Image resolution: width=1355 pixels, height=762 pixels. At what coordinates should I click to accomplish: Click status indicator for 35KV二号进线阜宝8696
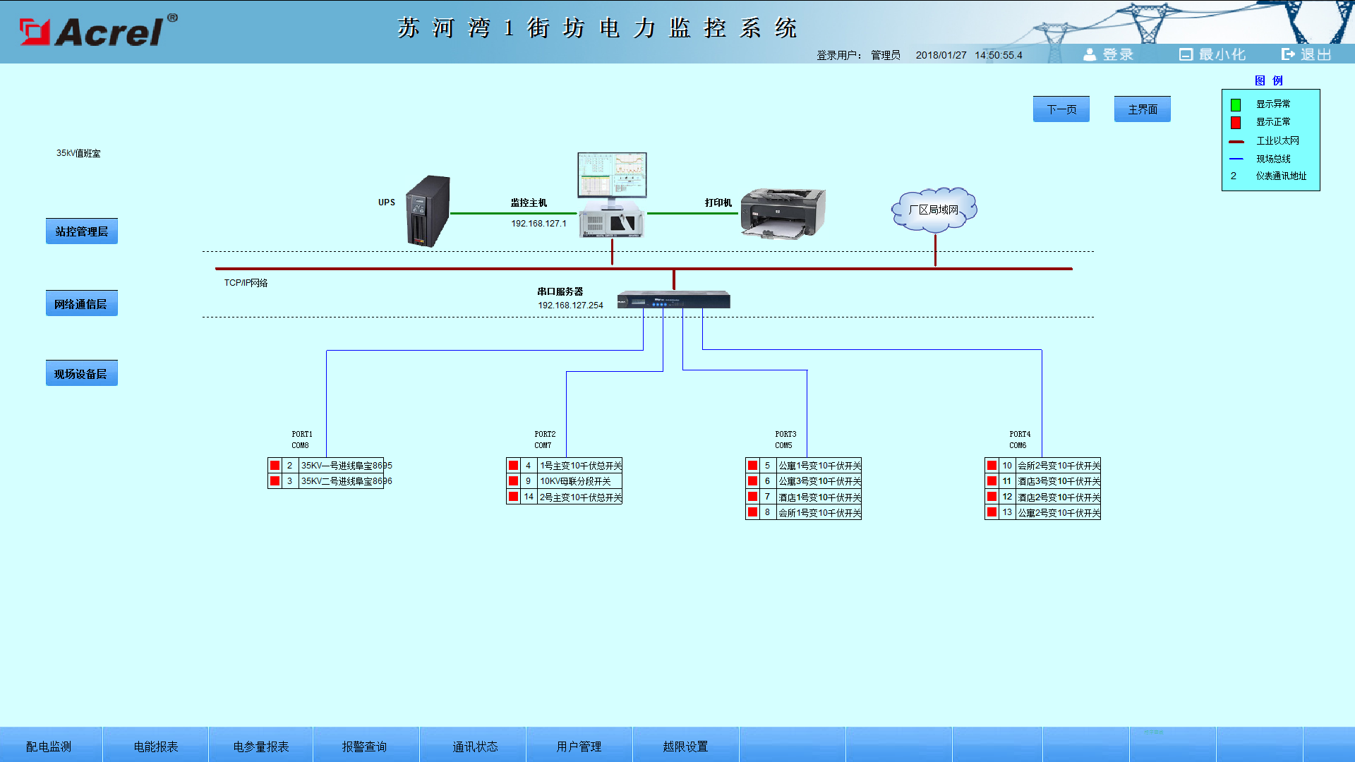point(275,481)
